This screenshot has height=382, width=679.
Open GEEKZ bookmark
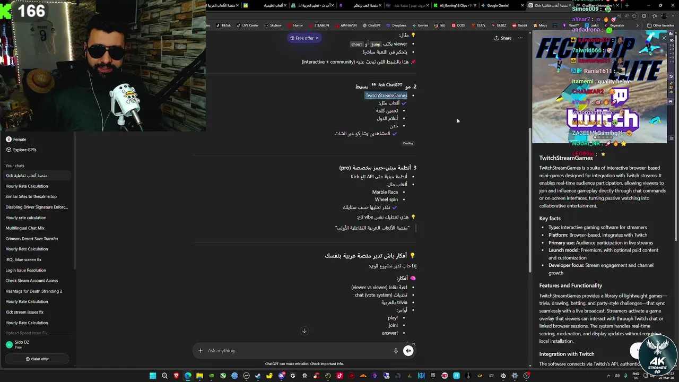(x=499, y=25)
